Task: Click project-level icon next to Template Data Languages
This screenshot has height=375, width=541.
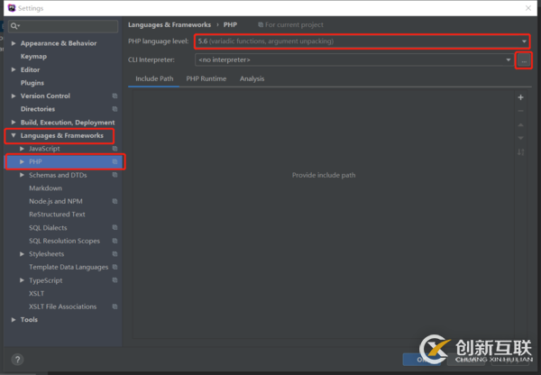Action: (115, 267)
